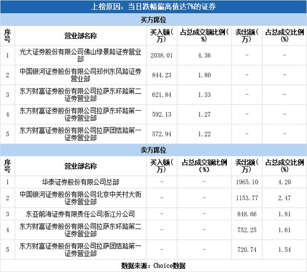Click 数据来源：Choice数据 footer text

point(153,266)
